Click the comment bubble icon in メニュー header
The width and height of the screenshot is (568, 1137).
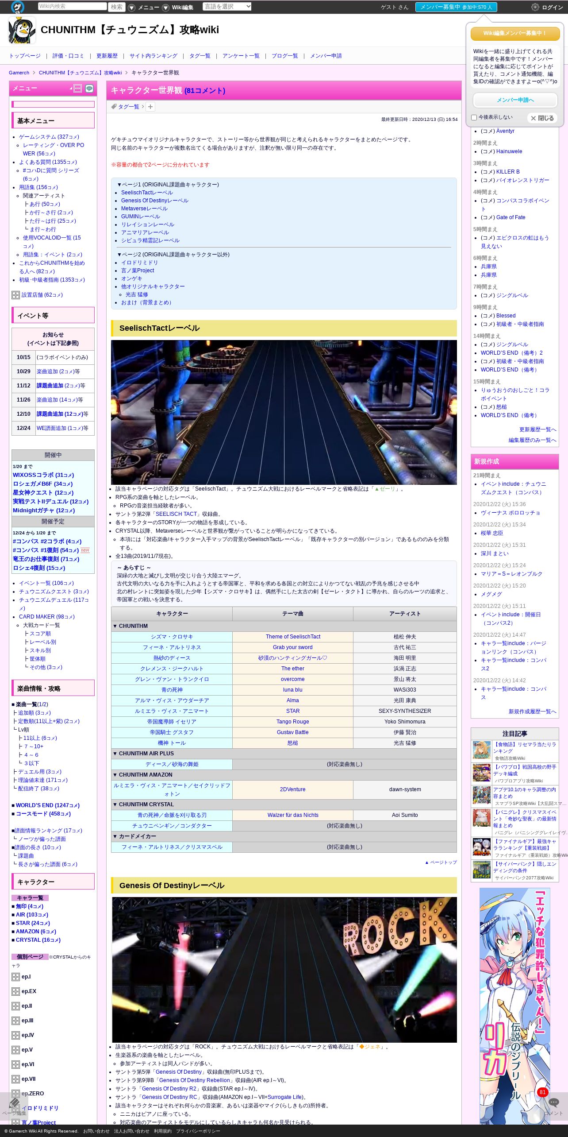(x=89, y=89)
